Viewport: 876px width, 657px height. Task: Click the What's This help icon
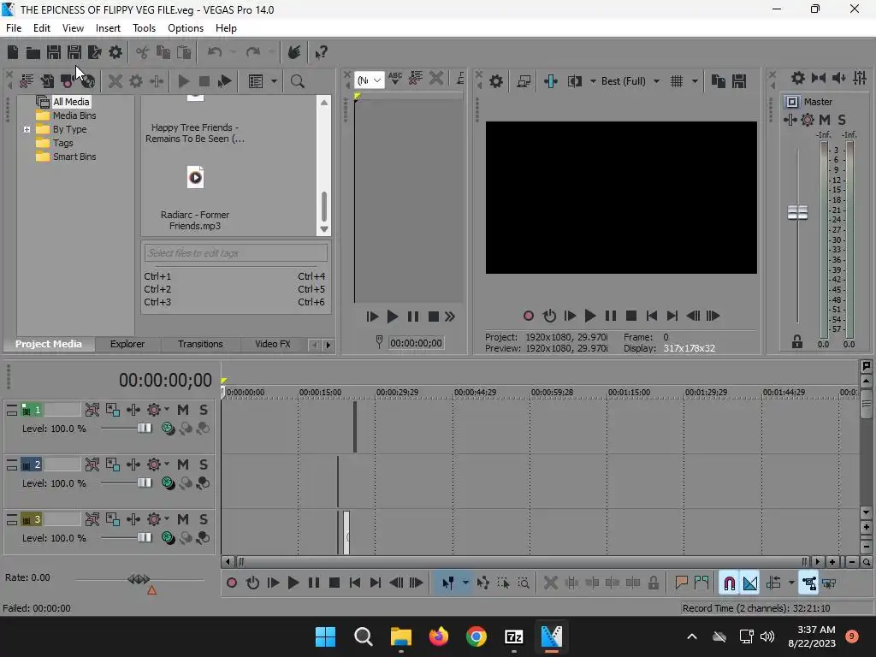coord(321,52)
